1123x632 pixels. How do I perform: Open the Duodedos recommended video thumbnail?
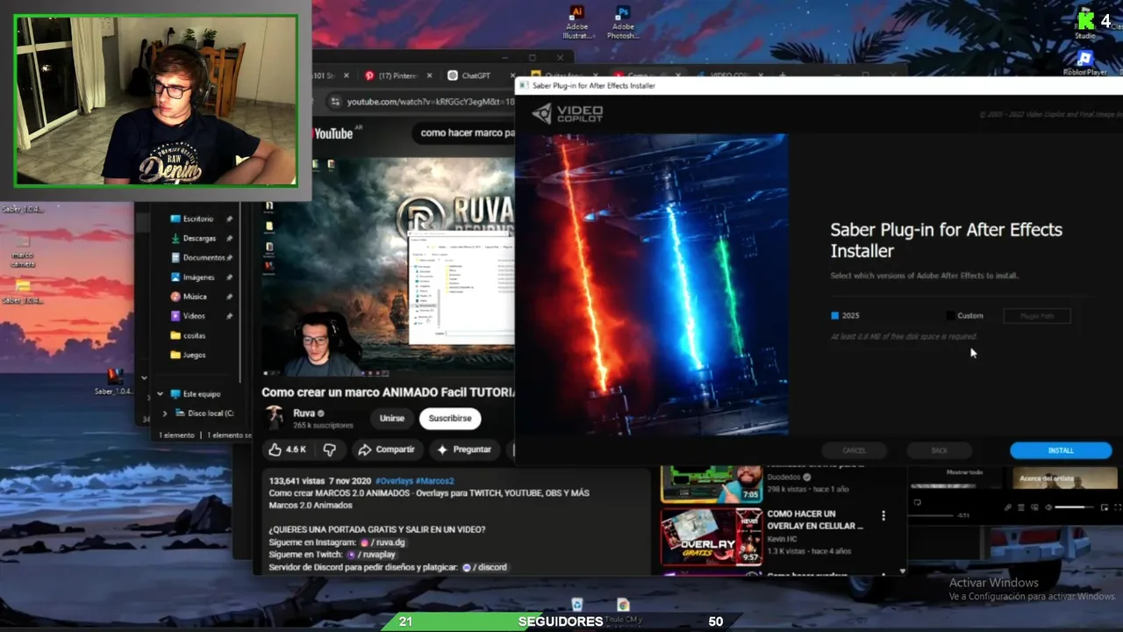(x=711, y=483)
